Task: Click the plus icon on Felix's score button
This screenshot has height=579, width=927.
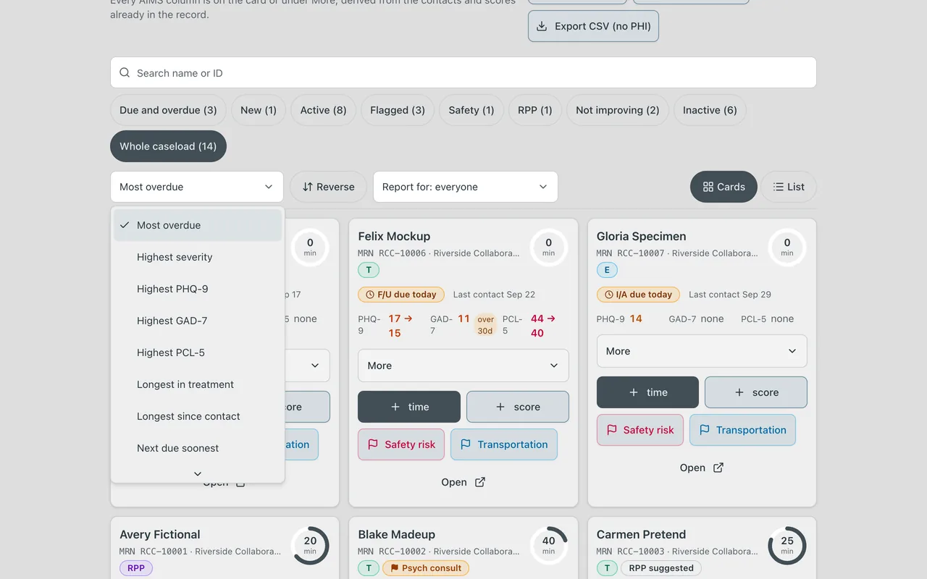Action: tap(500, 407)
